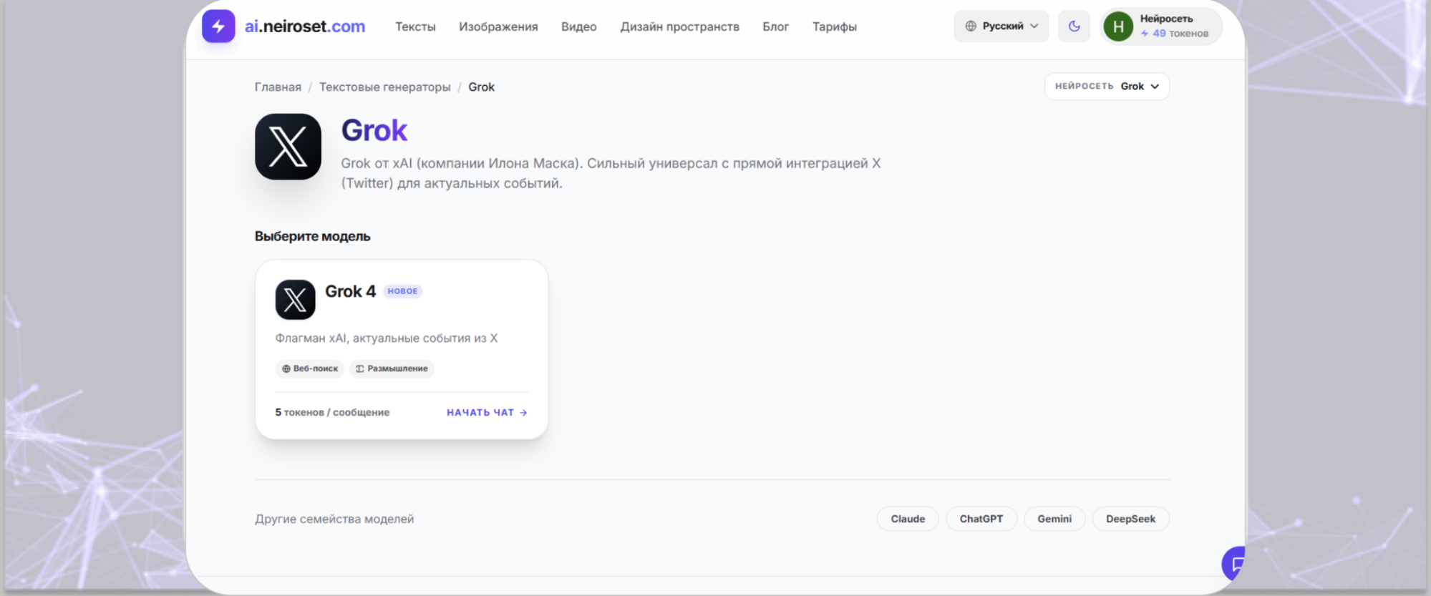This screenshot has height=596, width=1431.
Task: Click the Размышление feature tag
Action: pyautogui.click(x=392, y=368)
